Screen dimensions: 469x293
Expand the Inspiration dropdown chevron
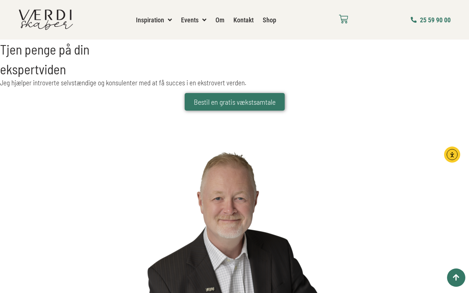170,20
